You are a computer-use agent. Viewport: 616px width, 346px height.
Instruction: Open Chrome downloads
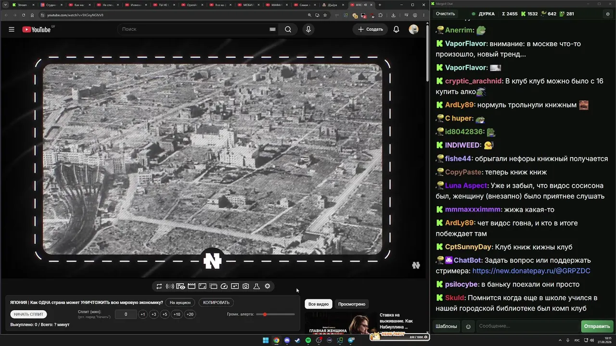(394, 15)
